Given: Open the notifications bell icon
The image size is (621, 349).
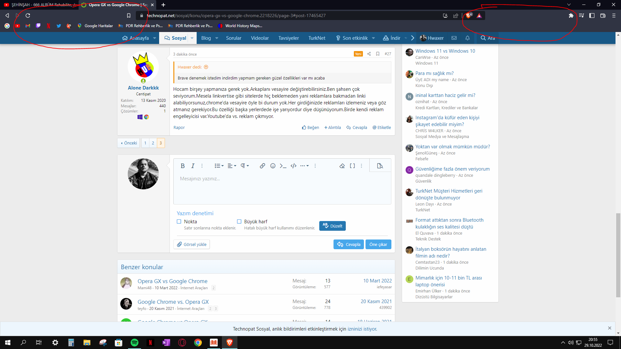Looking at the screenshot, I should [467, 38].
